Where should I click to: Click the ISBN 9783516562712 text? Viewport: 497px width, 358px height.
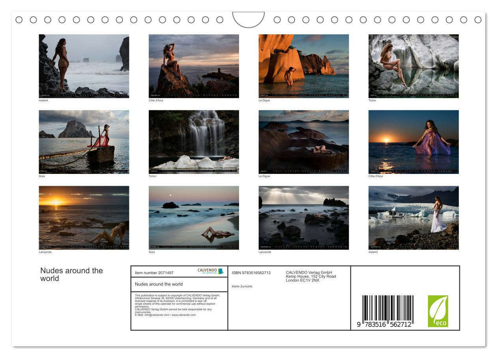251,272
